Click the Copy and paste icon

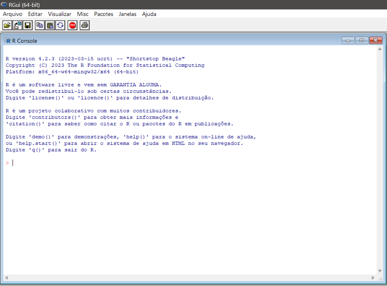(x=60, y=25)
